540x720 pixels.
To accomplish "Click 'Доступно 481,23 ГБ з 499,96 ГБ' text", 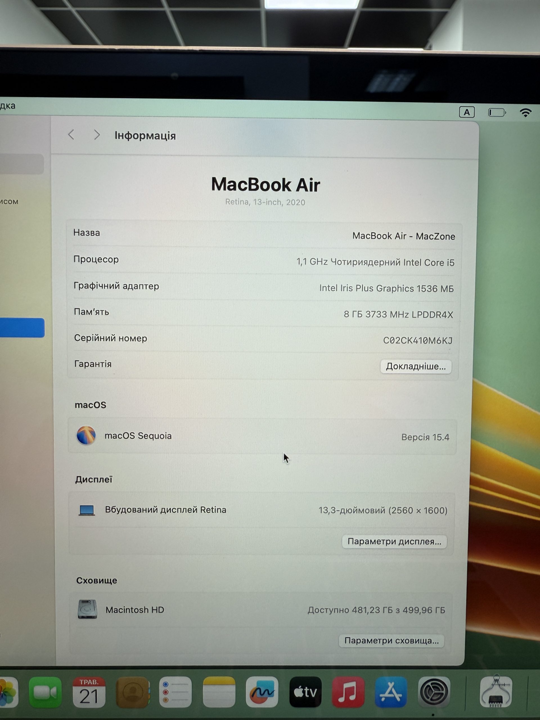I will [x=376, y=610].
